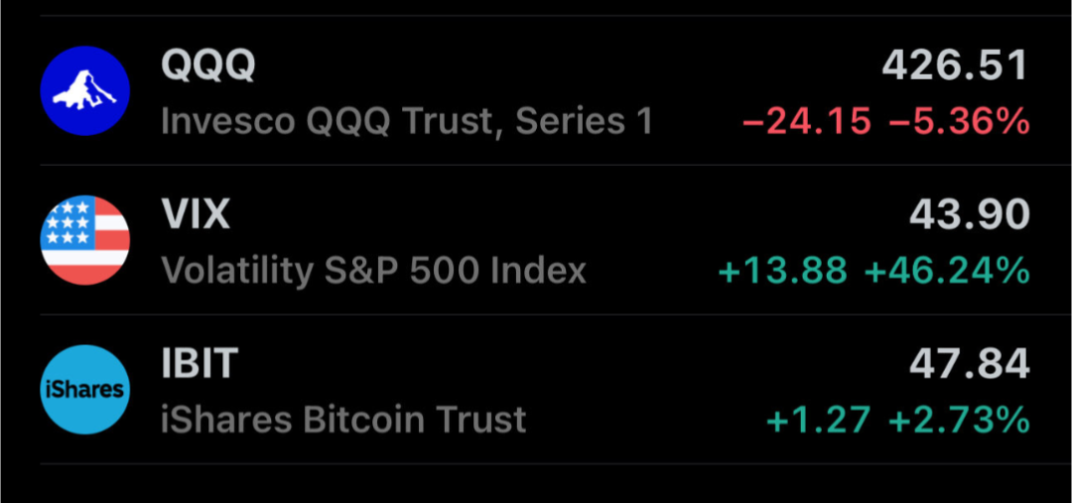1072x503 pixels.
Task: Tap the VIX American flag icon
Action: (84, 240)
